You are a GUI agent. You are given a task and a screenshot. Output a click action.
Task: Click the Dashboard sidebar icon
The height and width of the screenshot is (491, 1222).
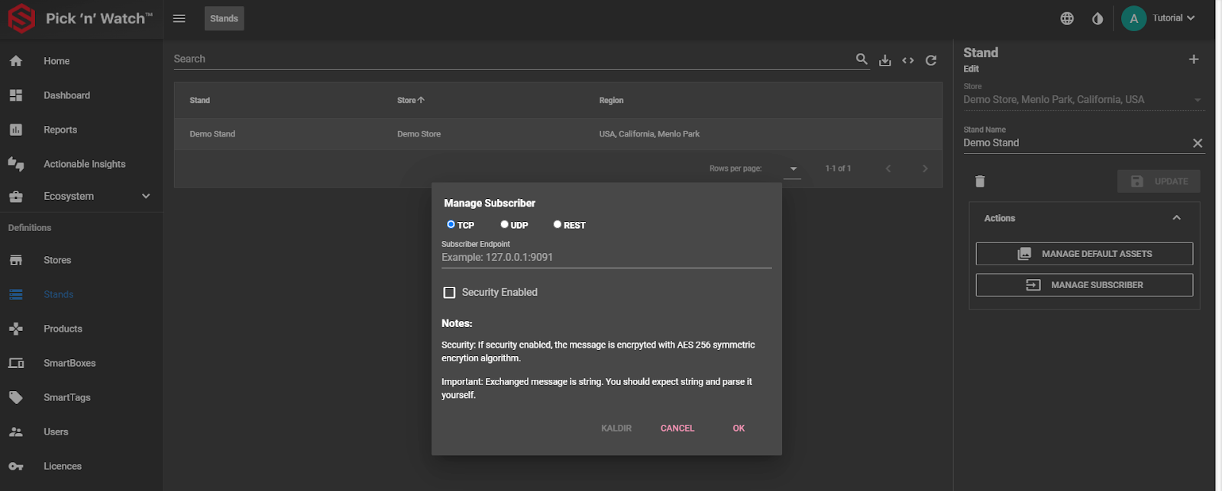click(16, 95)
